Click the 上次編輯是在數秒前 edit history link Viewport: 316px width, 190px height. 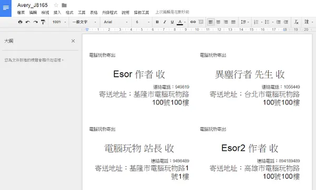(172, 12)
